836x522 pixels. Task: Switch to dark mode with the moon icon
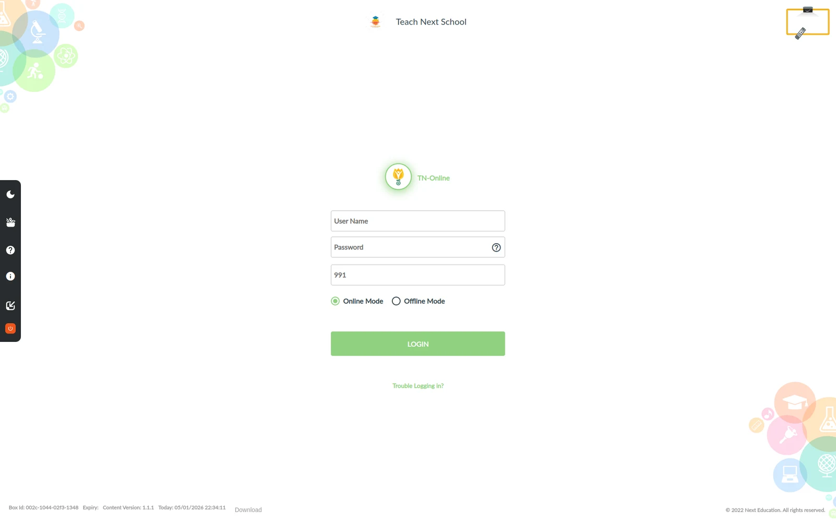coord(10,194)
